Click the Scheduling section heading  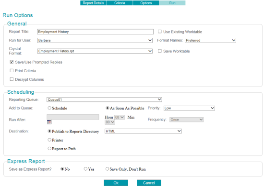pos(21,92)
